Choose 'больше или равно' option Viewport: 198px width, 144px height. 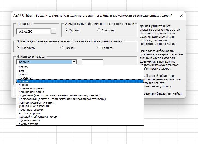click(x=31, y=89)
